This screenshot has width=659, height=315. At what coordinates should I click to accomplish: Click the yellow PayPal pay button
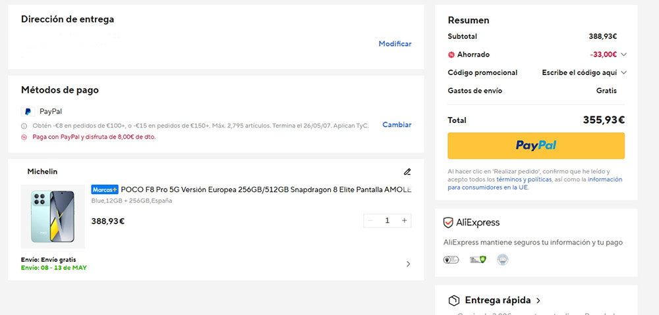click(x=536, y=145)
